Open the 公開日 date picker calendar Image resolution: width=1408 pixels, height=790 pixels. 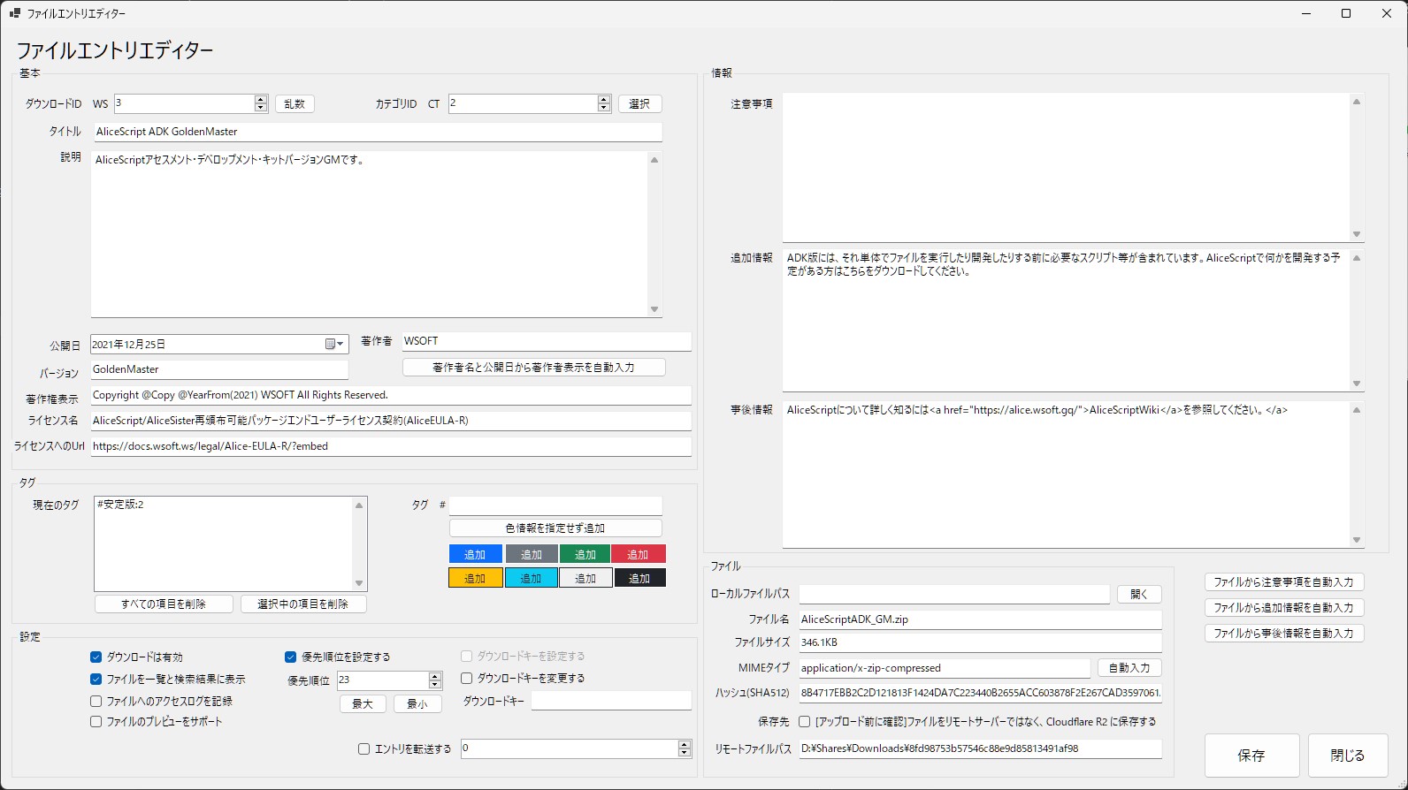click(x=333, y=345)
